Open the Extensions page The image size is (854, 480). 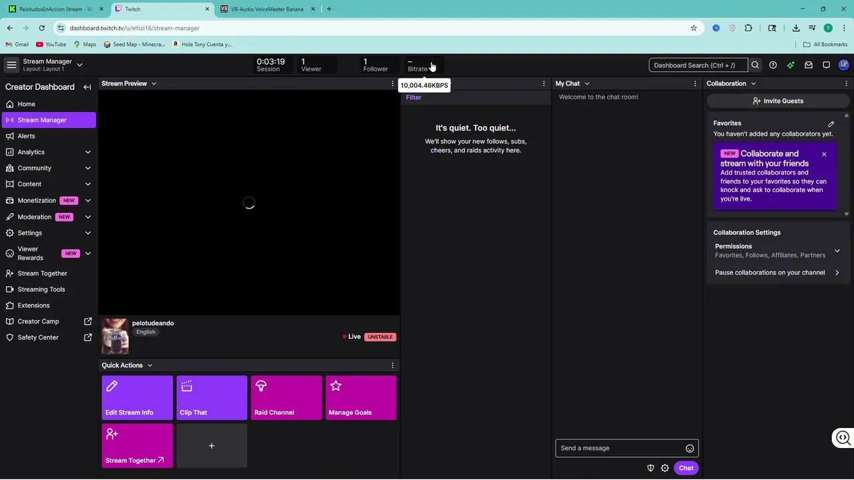click(x=48, y=305)
